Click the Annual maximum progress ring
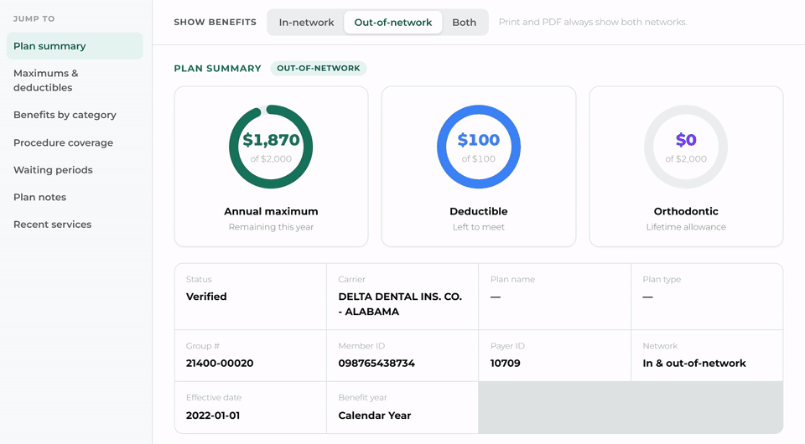This screenshot has height=444, width=805. [x=271, y=147]
